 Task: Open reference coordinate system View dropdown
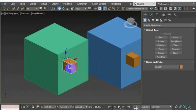point(81,9)
